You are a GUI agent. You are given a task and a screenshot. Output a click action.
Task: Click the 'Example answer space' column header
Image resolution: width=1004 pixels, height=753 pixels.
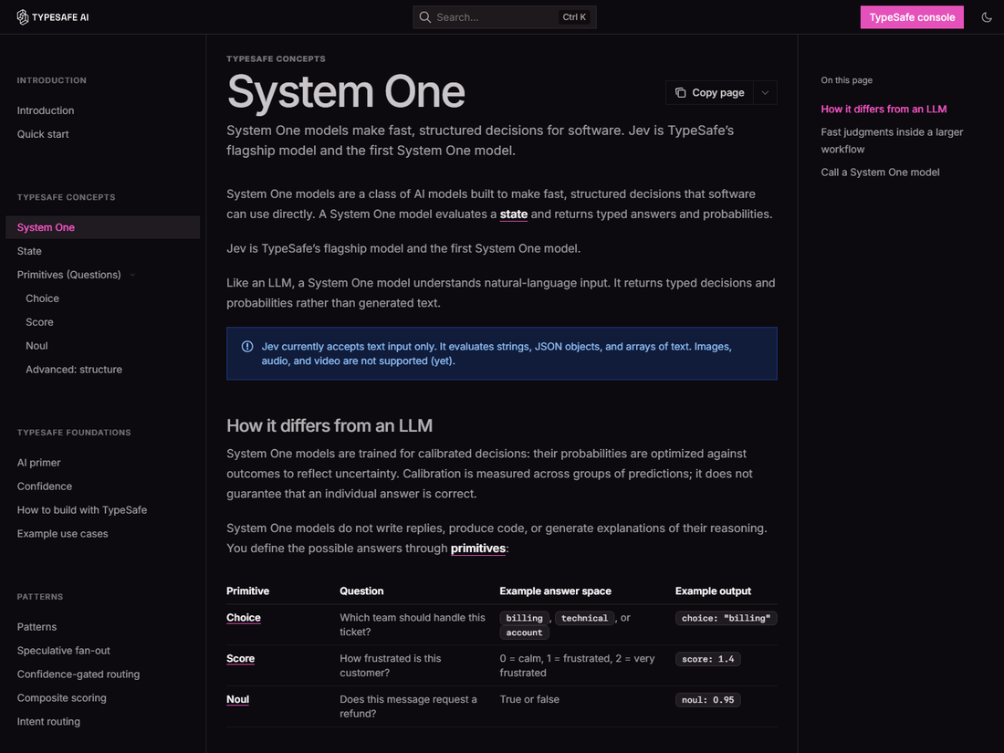coord(556,591)
